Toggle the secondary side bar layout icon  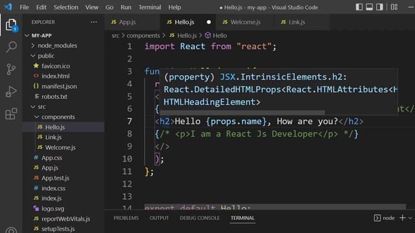[x=379, y=7]
